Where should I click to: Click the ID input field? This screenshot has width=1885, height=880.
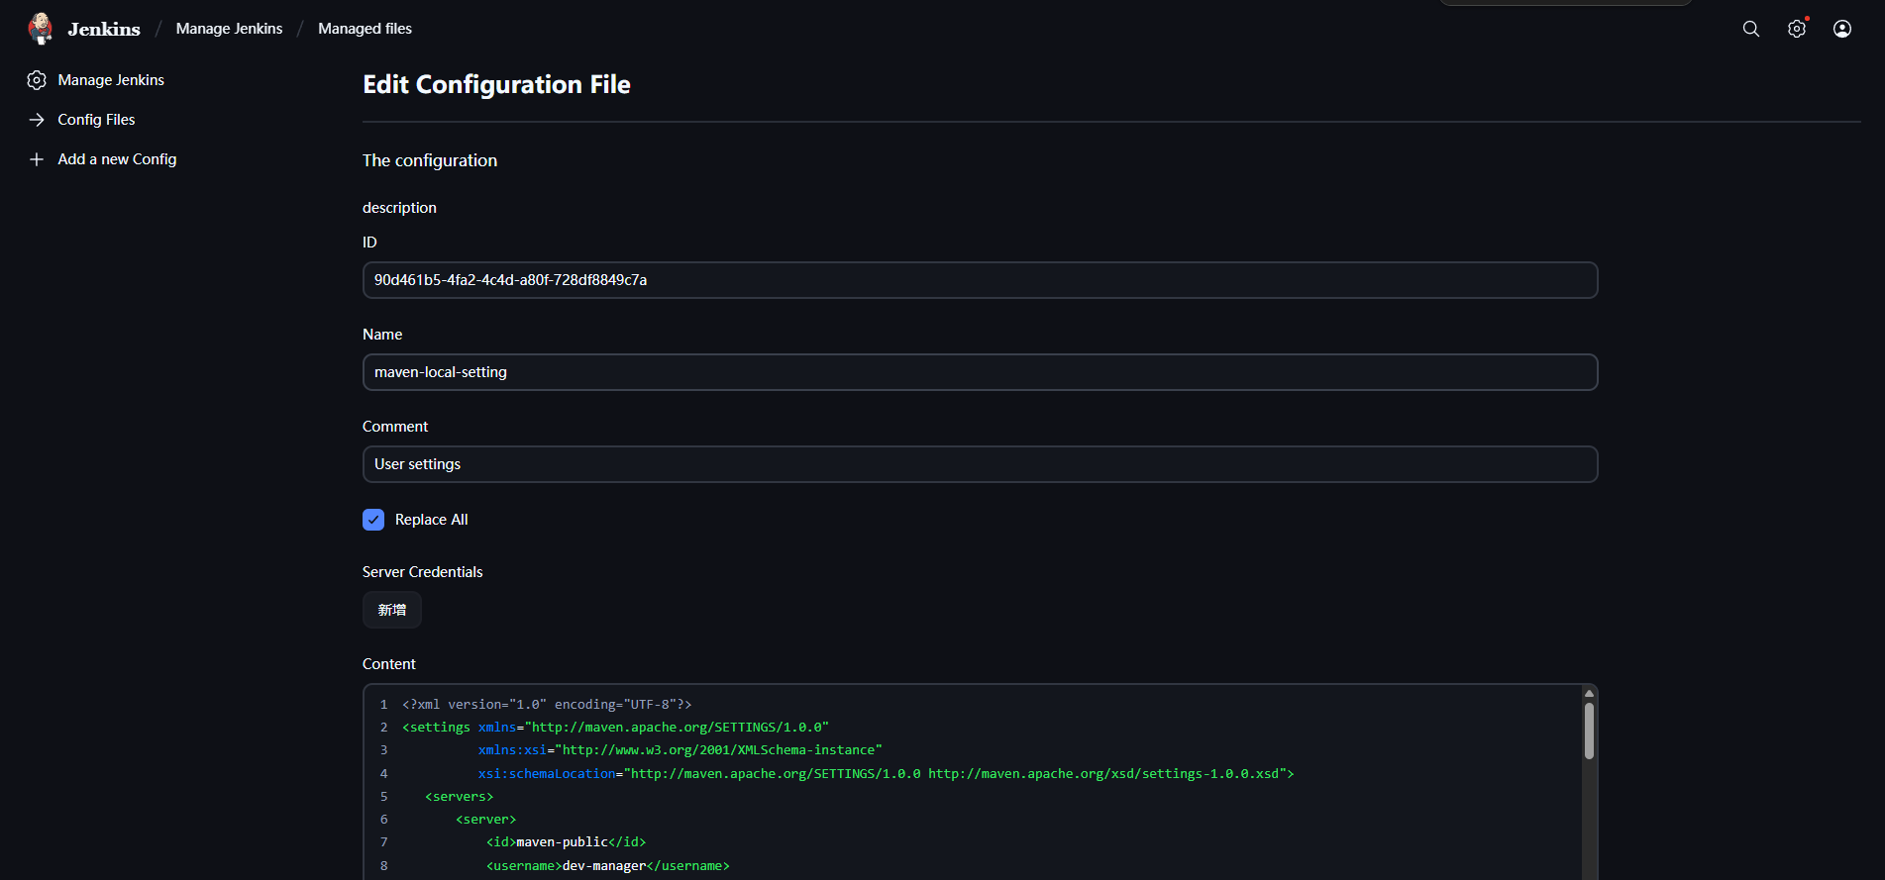tap(979, 280)
